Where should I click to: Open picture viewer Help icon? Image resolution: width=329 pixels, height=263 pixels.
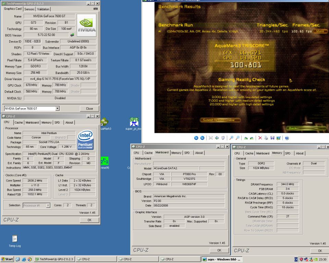click(287, 138)
